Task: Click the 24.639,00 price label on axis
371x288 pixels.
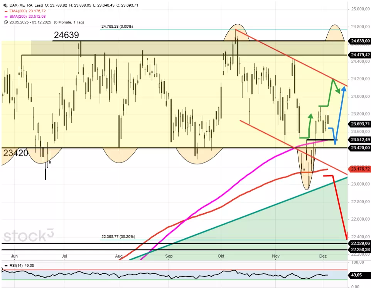Action: [360, 41]
